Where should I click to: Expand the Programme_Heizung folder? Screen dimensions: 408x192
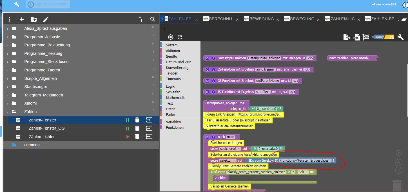8,53
